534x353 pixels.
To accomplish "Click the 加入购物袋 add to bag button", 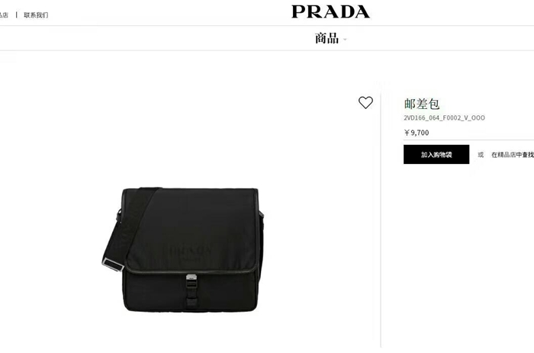I will [436, 154].
